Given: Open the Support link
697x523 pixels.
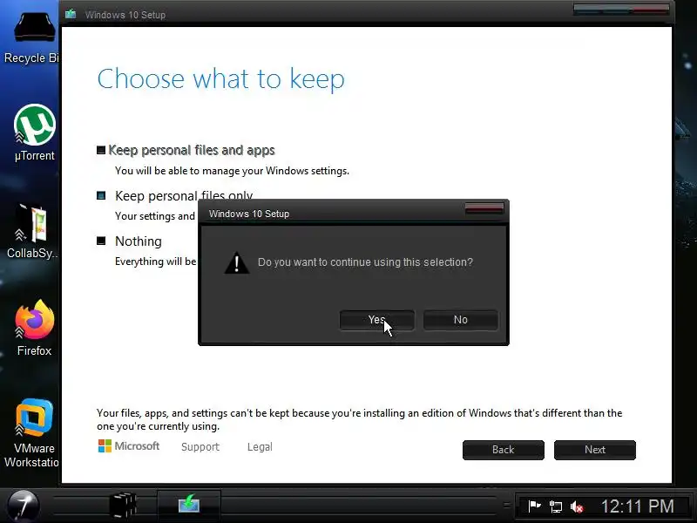Looking at the screenshot, I should 200,447.
